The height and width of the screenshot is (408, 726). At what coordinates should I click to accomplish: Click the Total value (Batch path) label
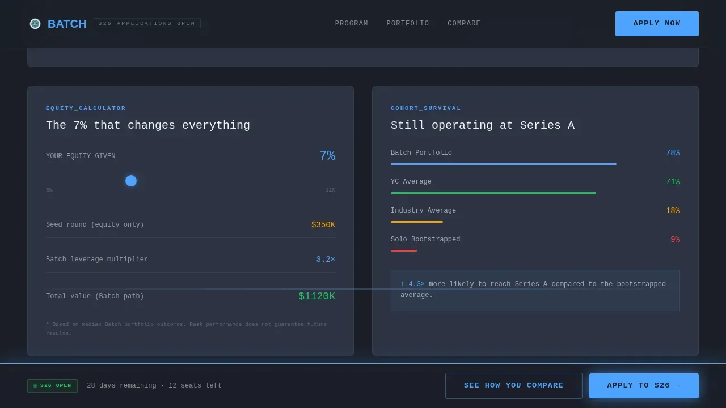(95, 296)
